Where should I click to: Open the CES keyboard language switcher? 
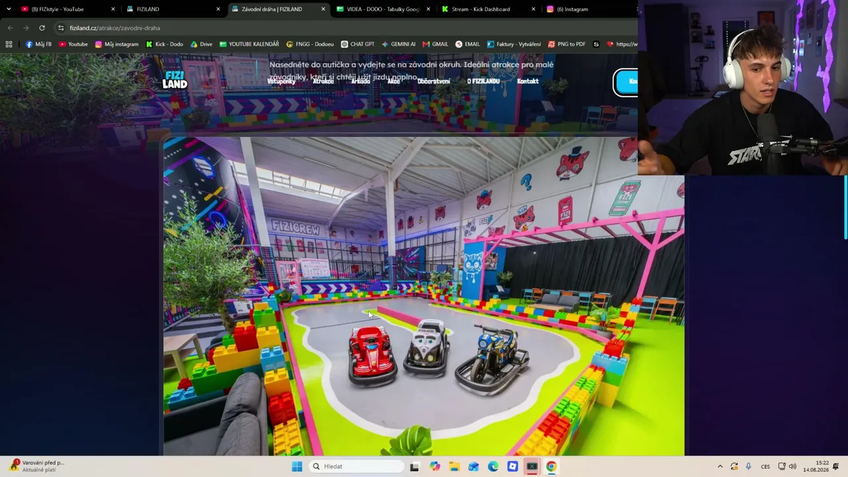click(765, 466)
